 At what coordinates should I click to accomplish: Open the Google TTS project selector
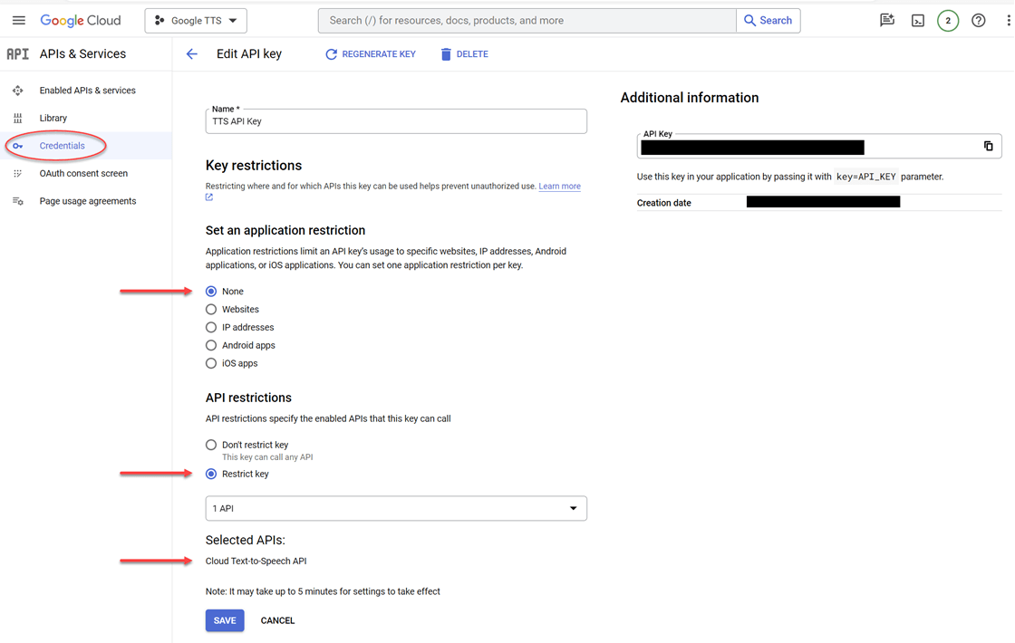tap(196, 21)
